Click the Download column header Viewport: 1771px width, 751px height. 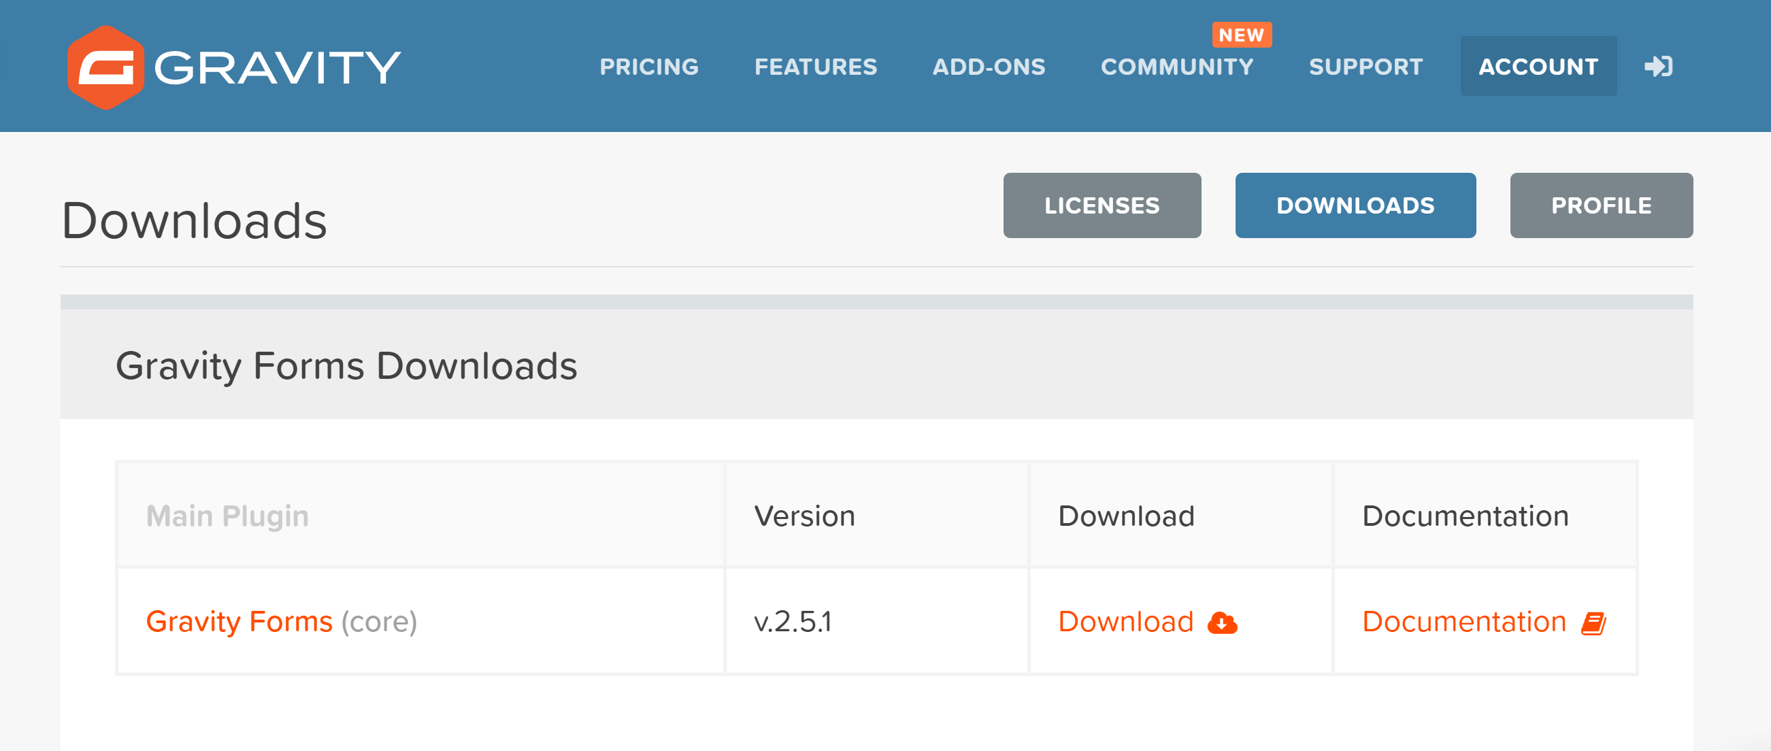pyautogui.click(x=1126, y=516)
